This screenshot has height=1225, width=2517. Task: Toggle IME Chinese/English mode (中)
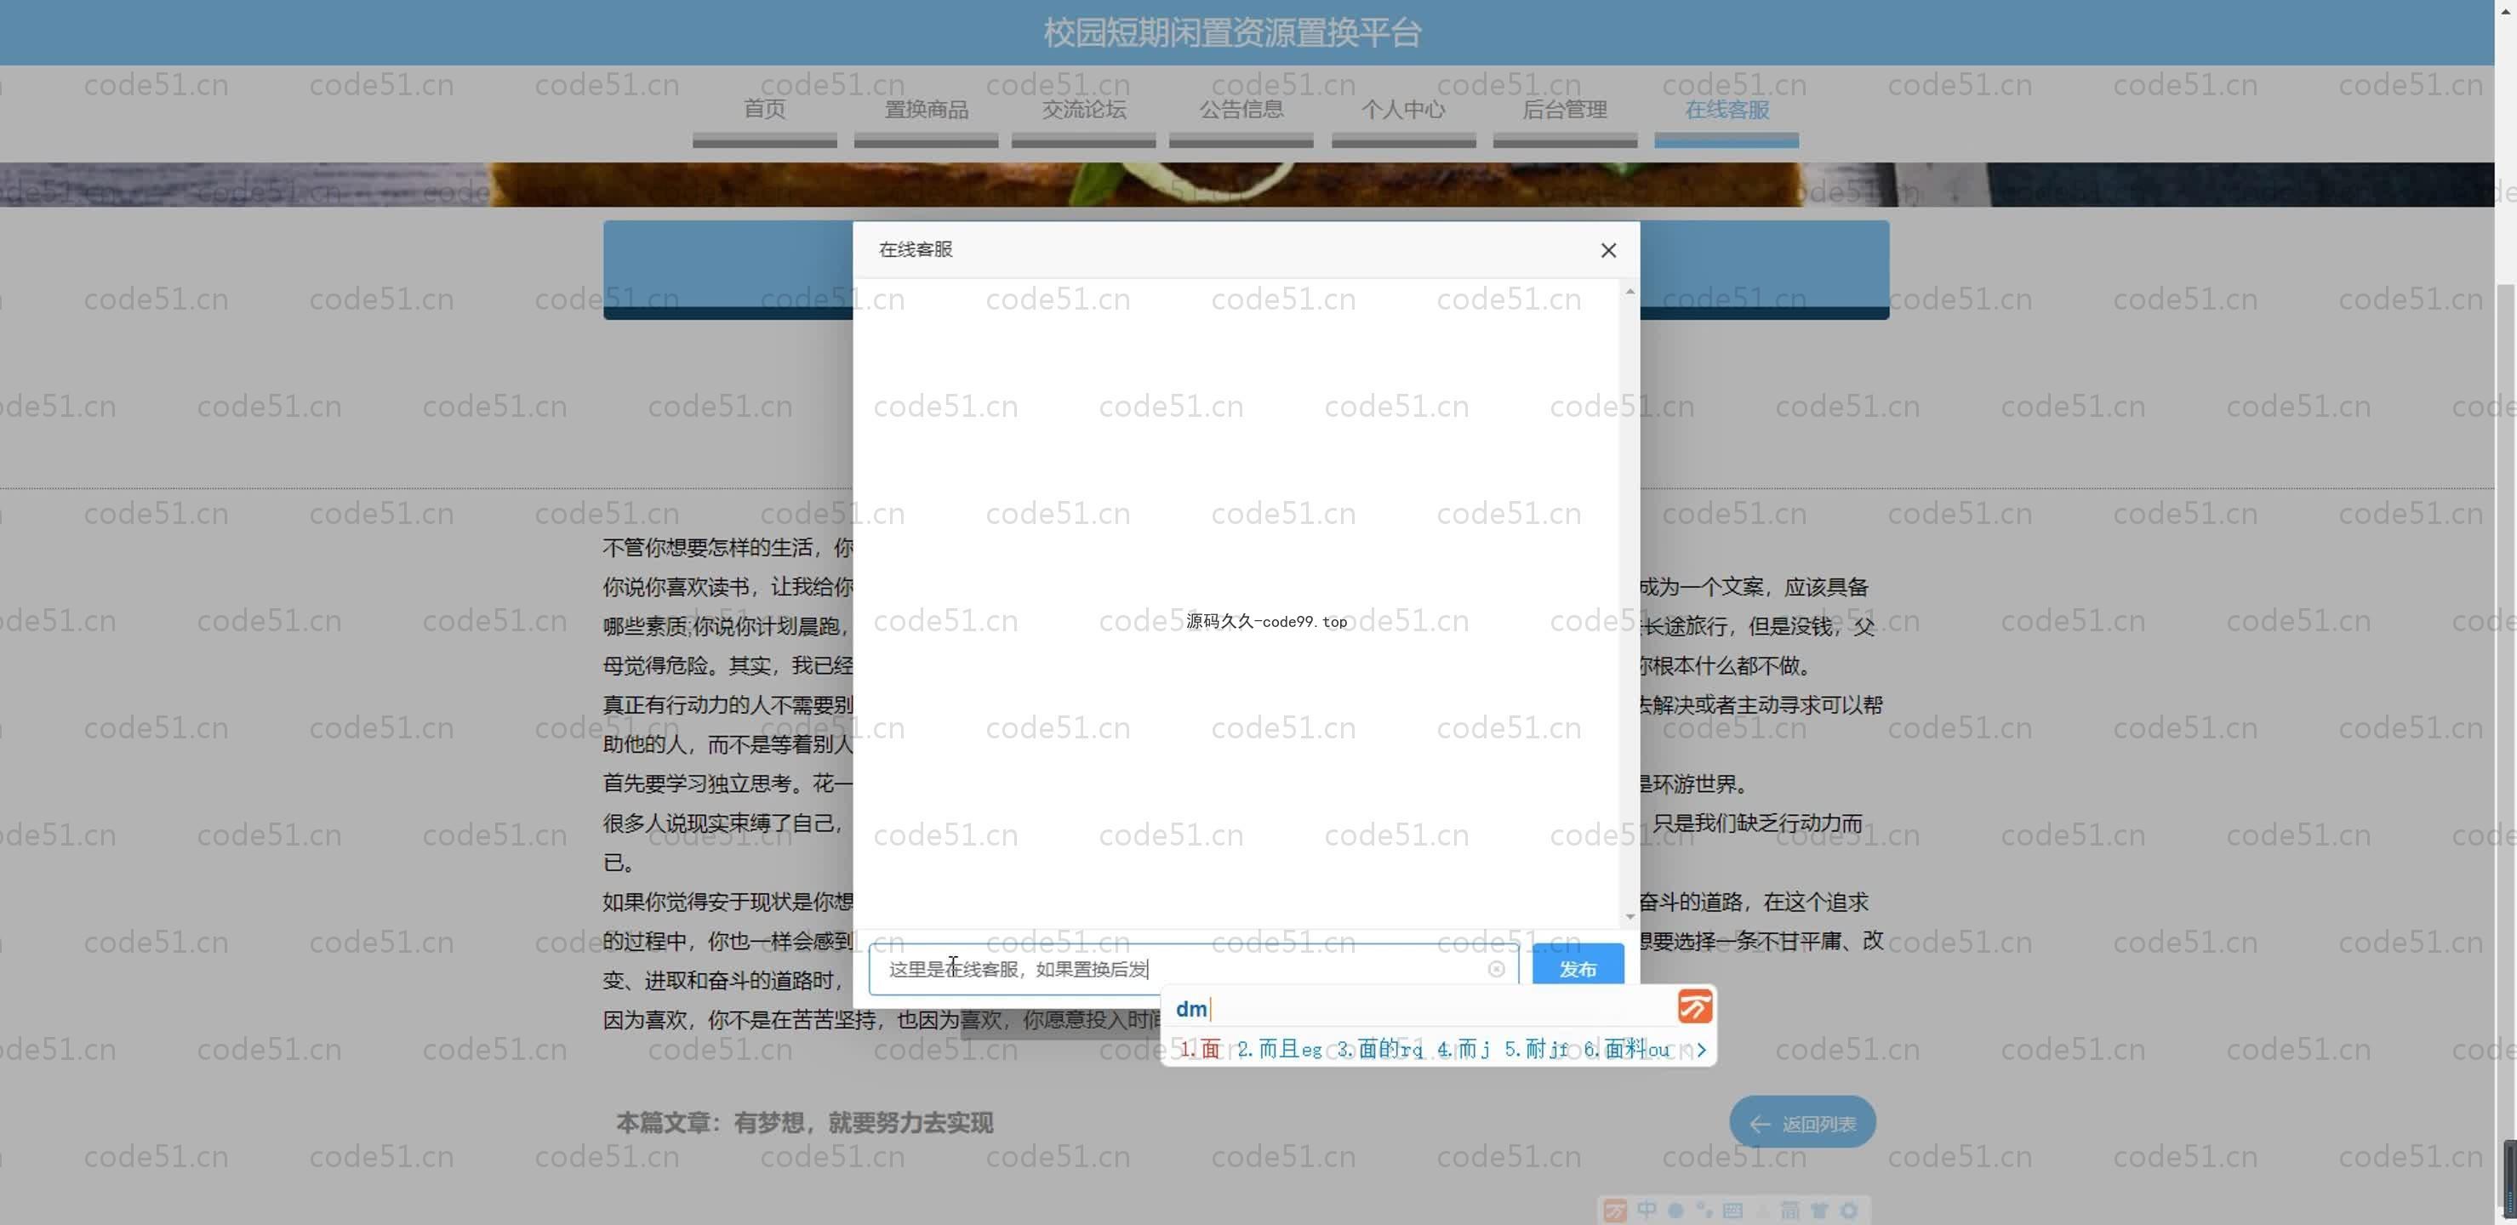coord(1647,1211)
